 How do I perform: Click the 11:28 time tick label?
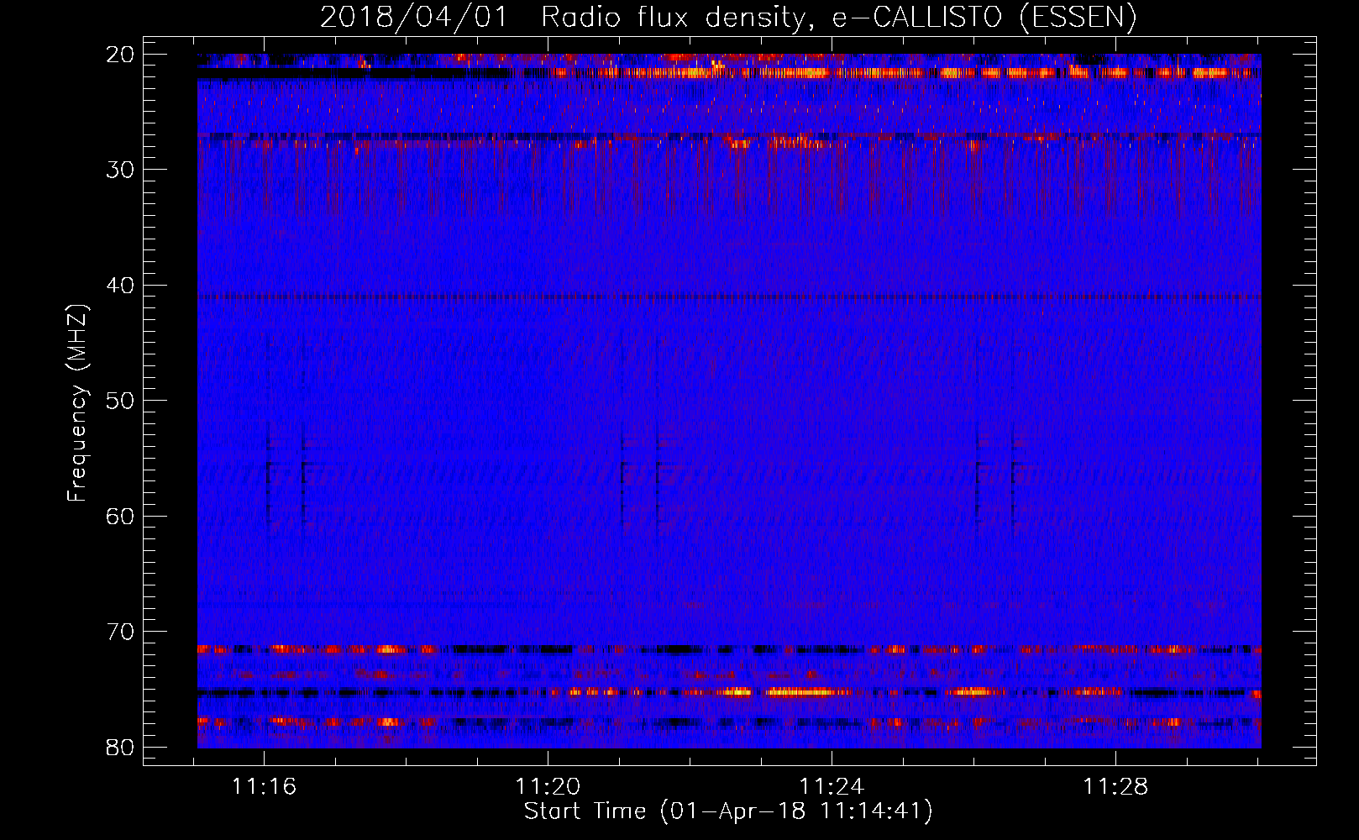click(x=1115, y=786)
